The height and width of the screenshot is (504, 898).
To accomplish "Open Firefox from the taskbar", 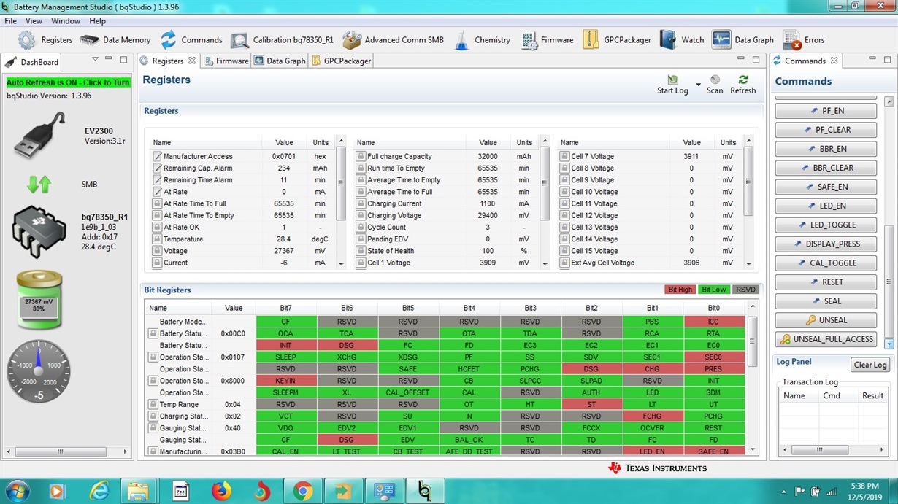I will tap(221, 492).
